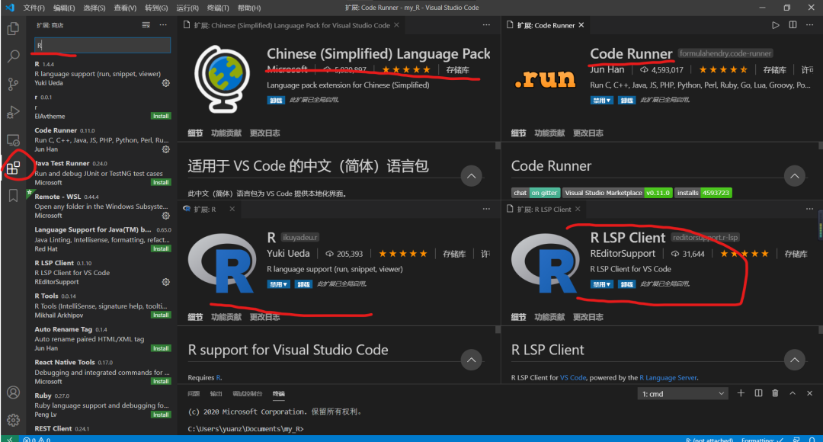Open the R Language Server link

tap(668, 377)
